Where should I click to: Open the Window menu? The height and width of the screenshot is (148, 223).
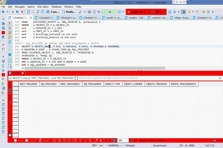click(68, 7)
